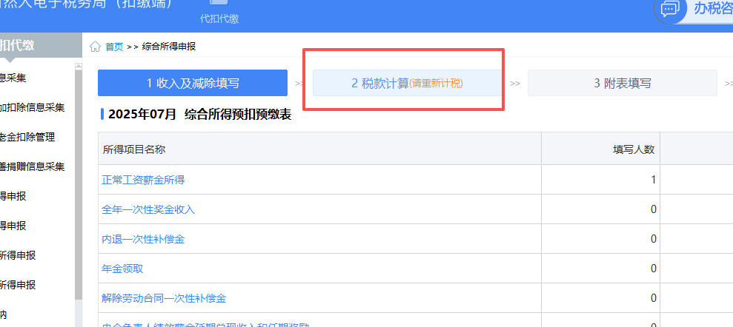Viewport: 733px width, 327px height.
Task: Click the 综合所得申报 breadcrumb text
Action: click(169, 47)
